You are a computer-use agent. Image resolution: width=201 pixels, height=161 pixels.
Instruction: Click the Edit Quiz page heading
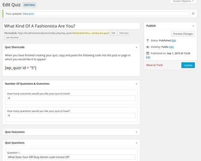pos(12,5)
